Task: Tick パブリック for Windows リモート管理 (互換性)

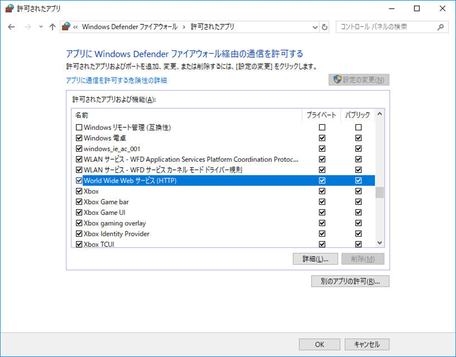Action: click(x=358, y=127)
